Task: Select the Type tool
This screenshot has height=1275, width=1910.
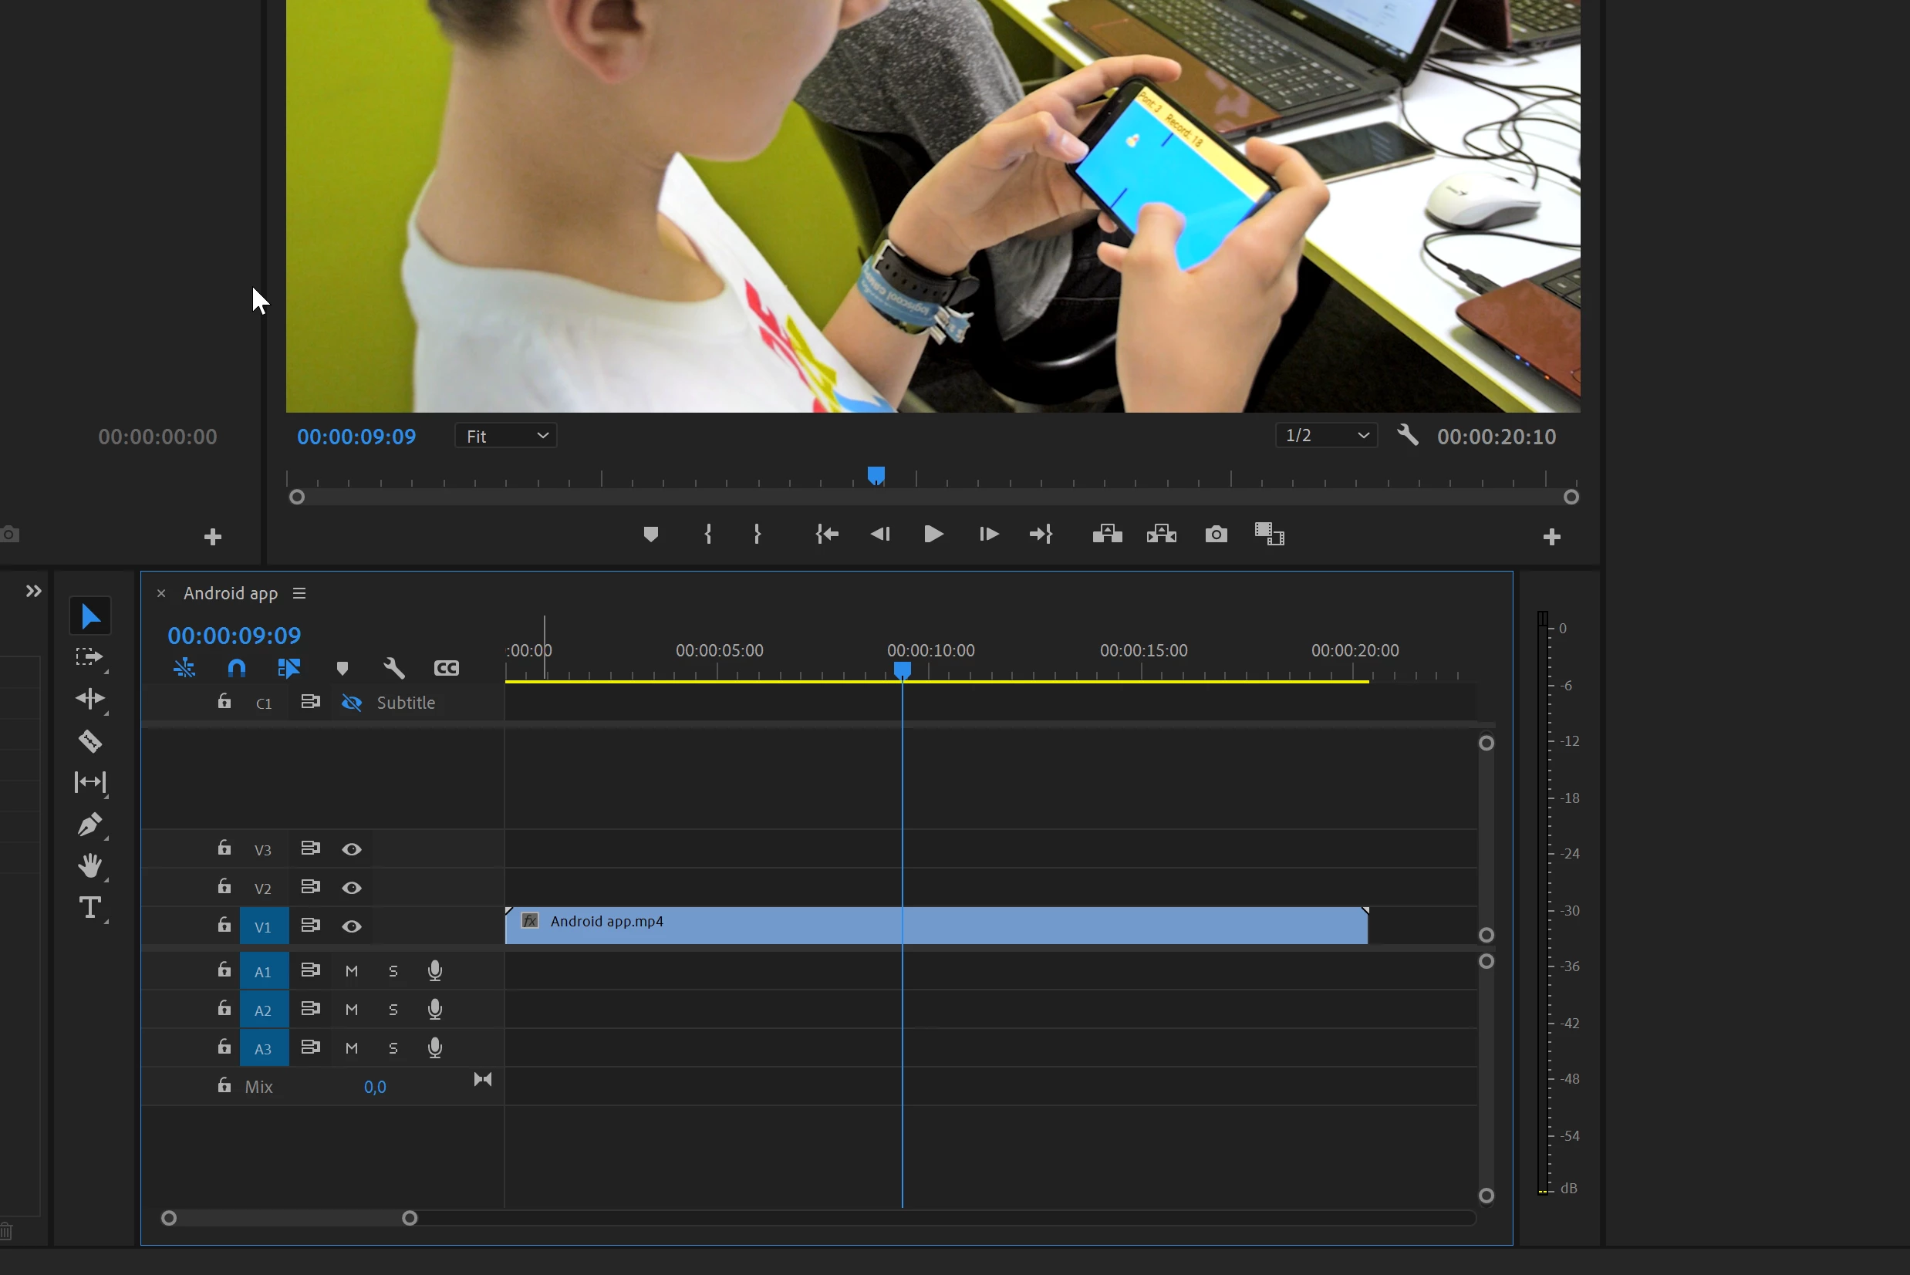Action: point(89,907)
